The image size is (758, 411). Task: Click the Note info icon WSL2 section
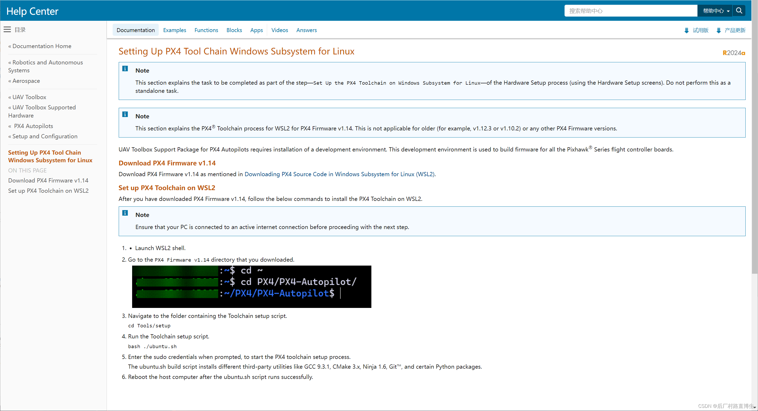(x=125, y=213)
